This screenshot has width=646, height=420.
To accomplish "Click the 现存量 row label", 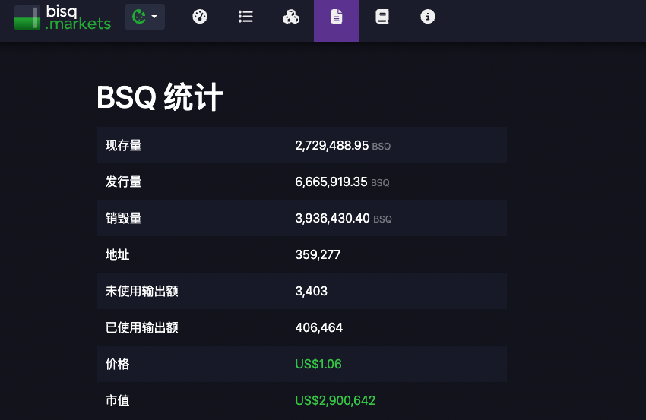I will point(124,145).
